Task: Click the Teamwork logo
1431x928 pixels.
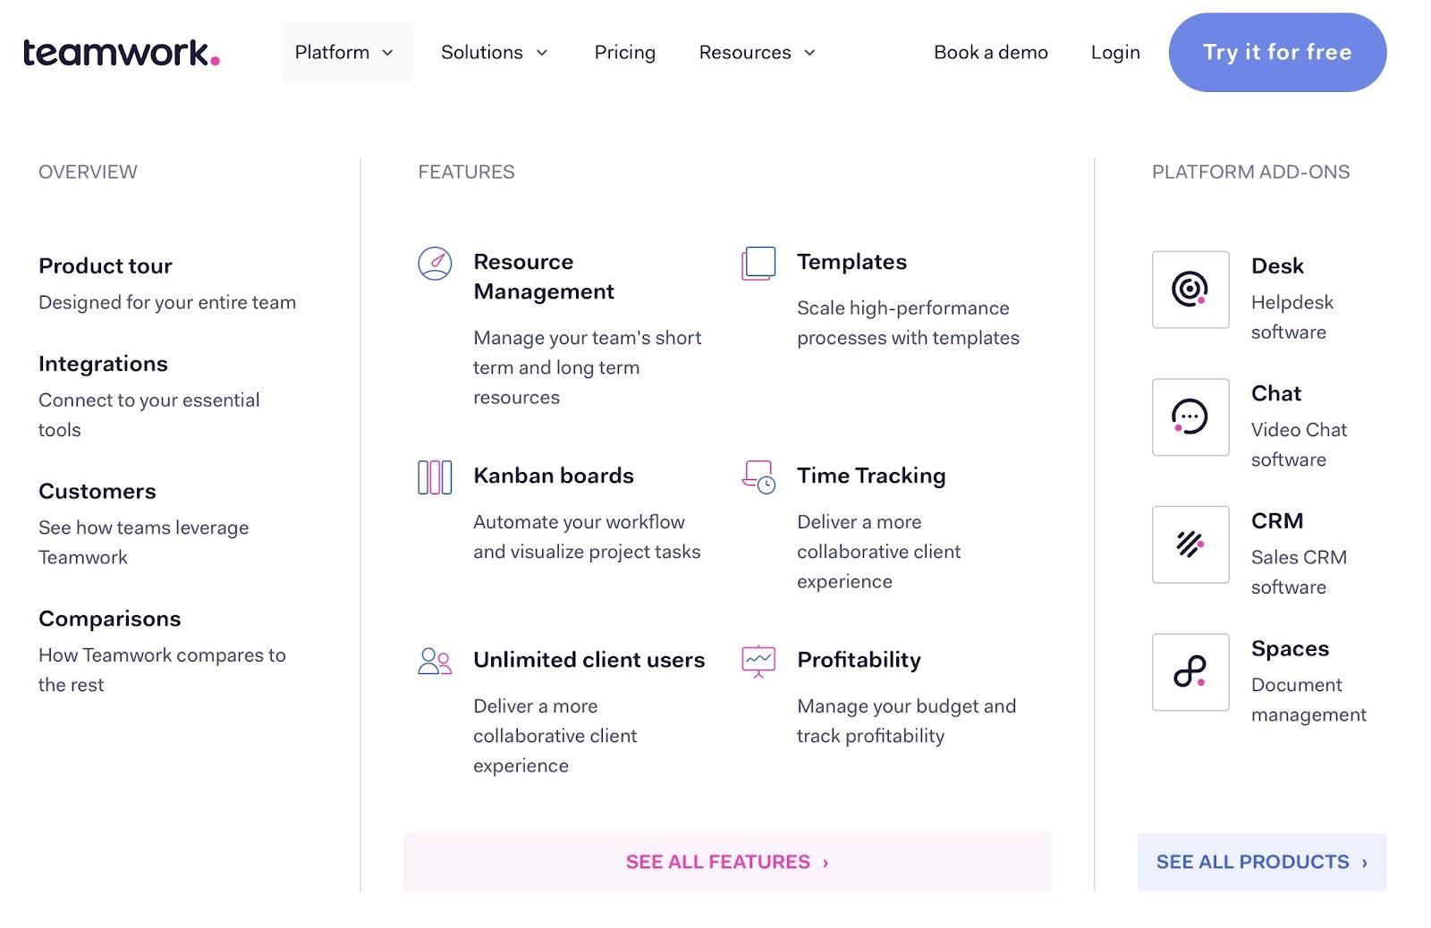Action: coord(122,53)
